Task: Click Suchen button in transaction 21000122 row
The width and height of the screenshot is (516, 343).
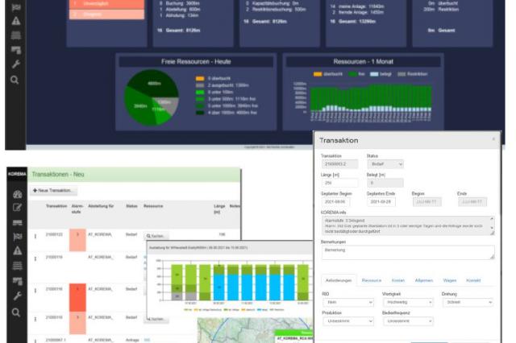Action: (x=155, y=236)
